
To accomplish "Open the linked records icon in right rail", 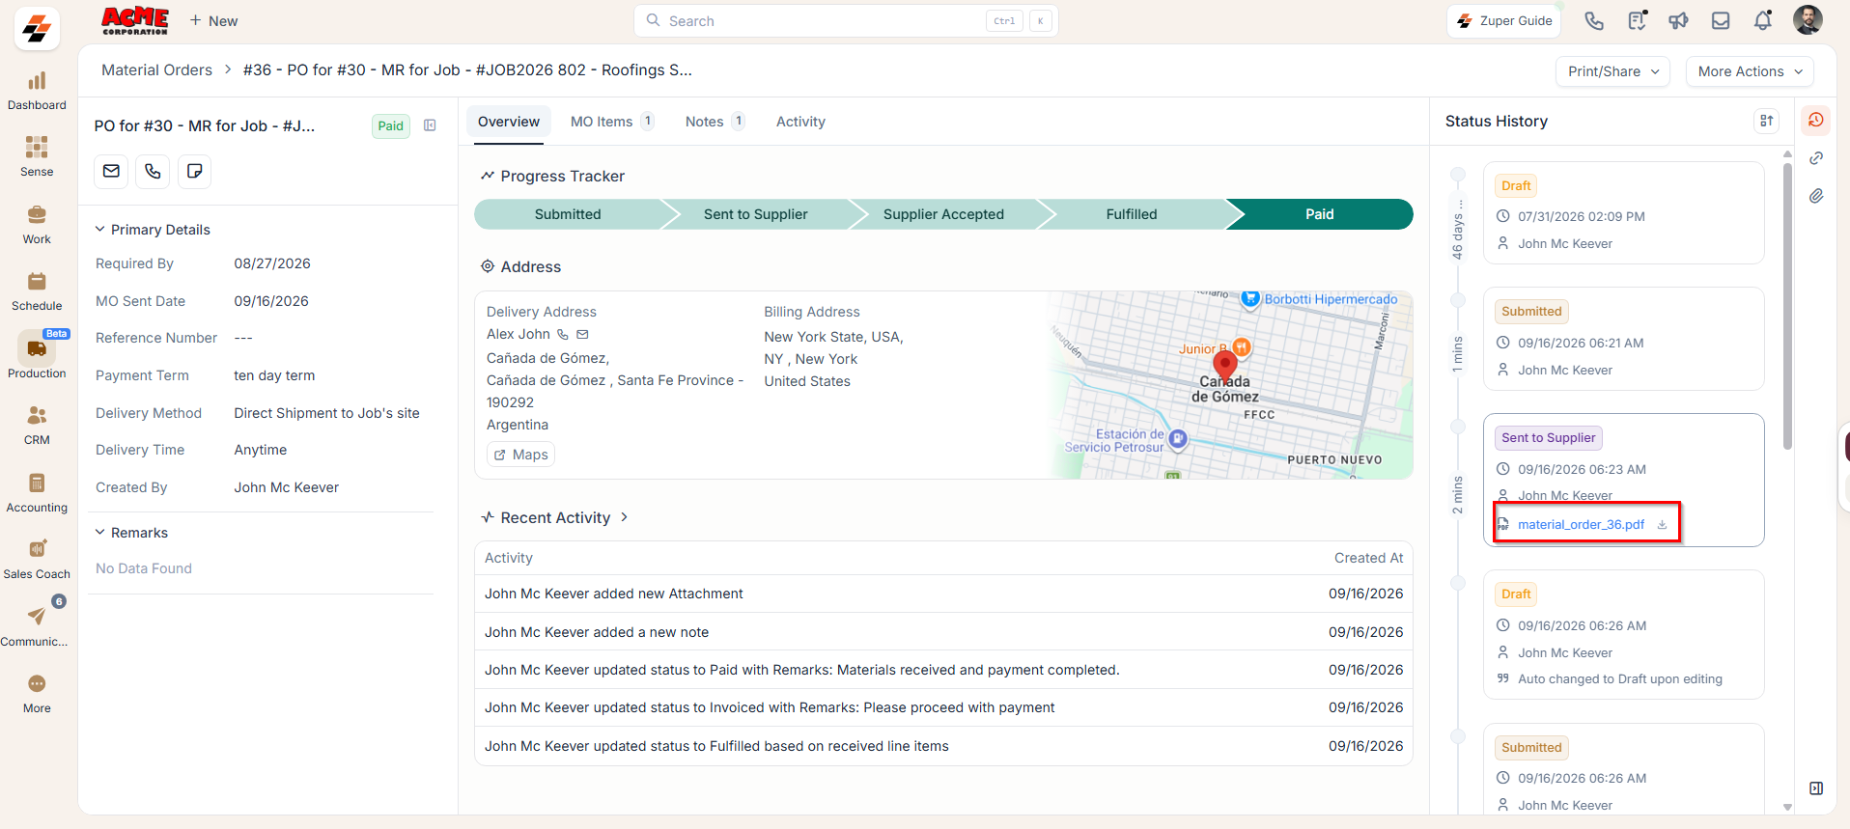I will (1816, 158).
